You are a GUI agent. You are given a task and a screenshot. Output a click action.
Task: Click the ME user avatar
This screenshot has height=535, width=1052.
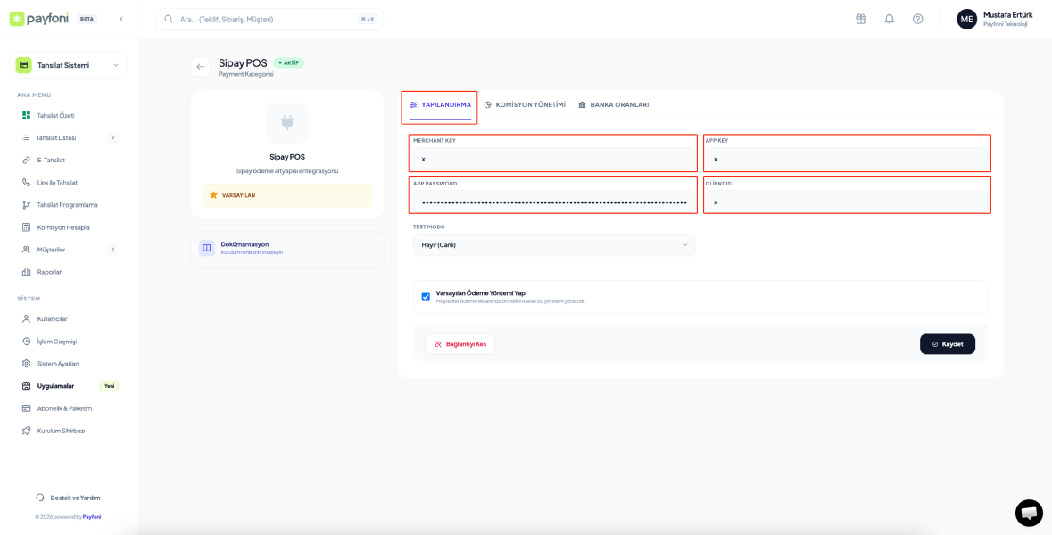click(966, 19)
